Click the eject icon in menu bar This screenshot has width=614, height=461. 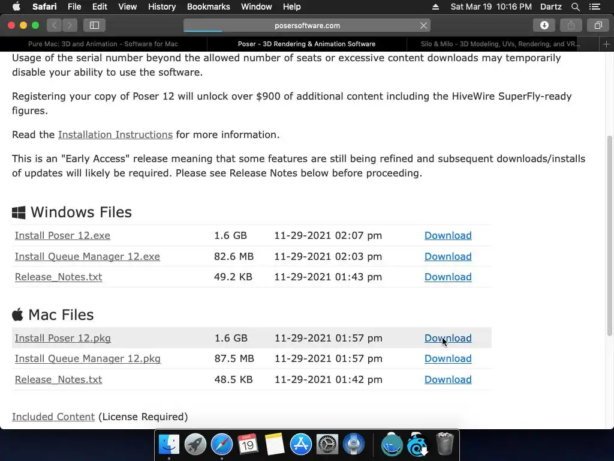[x=435, y=7]
